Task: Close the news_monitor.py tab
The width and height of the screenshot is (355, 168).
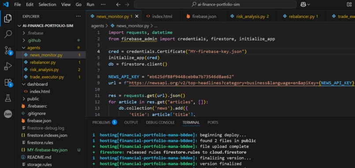Action: (137, 16)
